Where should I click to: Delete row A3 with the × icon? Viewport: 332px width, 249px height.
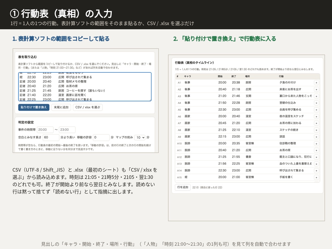[316, 96]
